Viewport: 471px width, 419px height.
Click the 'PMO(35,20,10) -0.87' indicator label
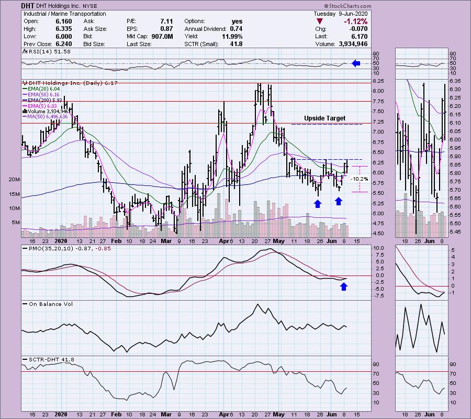pyautogui.click(x=61, y=249)
